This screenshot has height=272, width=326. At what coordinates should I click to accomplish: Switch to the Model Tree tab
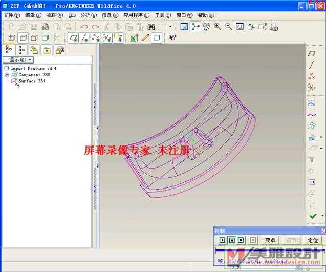click(x=9, y=50)
